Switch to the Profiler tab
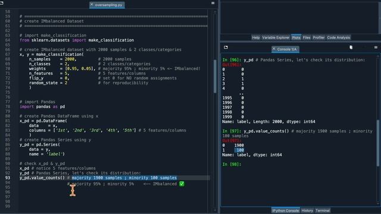 318,37
